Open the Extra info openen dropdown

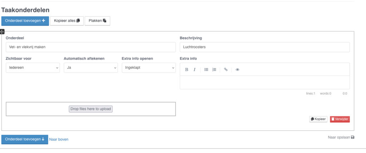pyautogui.click(x=149, y=68)
